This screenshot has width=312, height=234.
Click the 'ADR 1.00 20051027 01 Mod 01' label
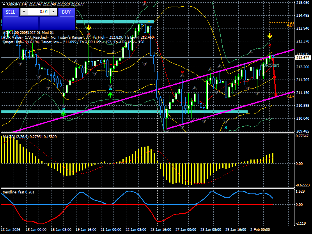tap(28, 33)
